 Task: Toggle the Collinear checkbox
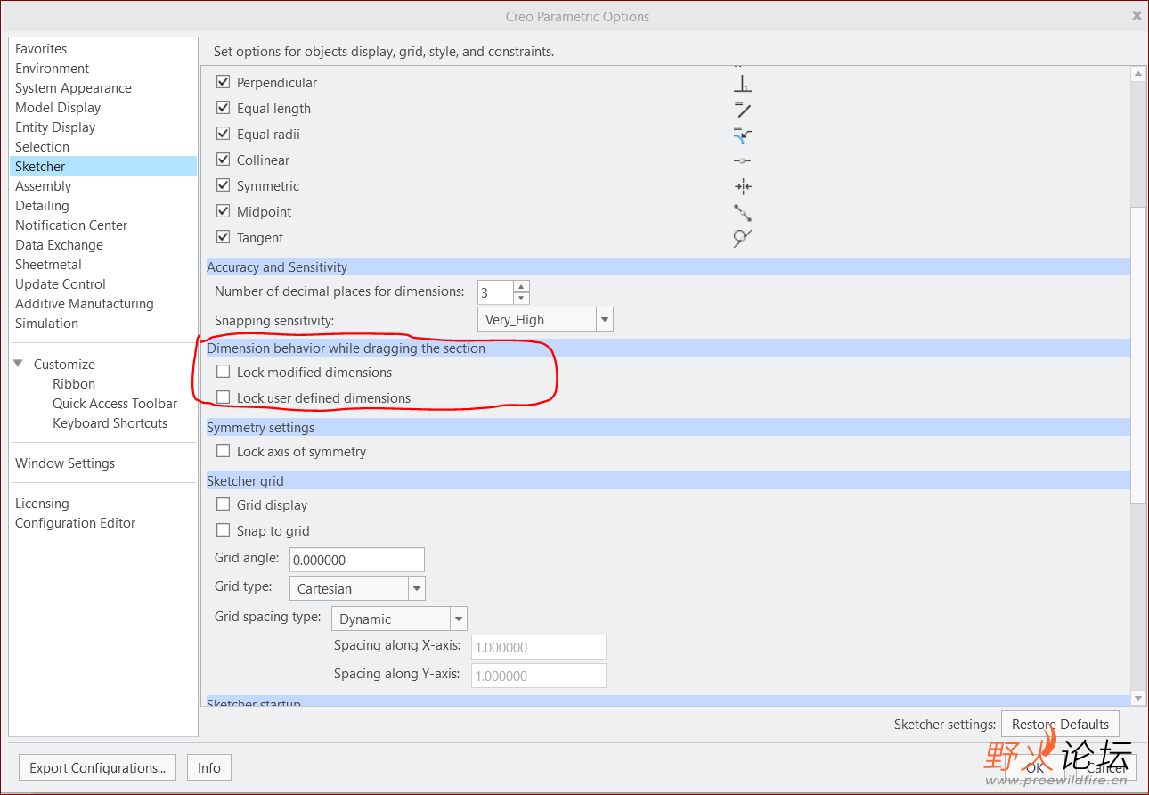224,160
